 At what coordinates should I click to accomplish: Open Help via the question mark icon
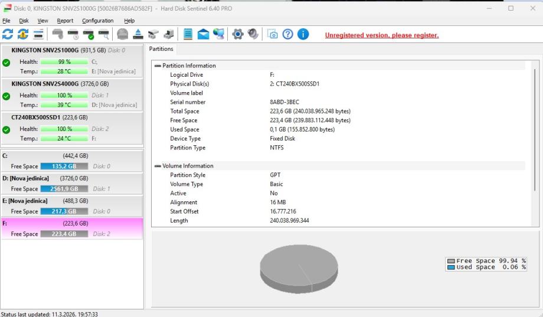[x=287, y=34]
